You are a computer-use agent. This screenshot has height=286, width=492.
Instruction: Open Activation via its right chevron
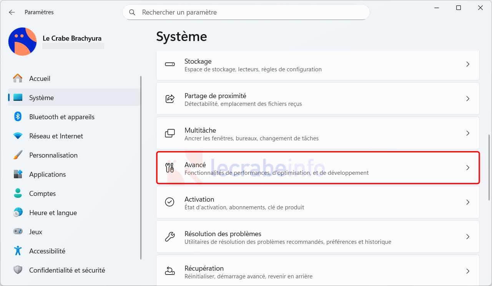click(468, 202)
